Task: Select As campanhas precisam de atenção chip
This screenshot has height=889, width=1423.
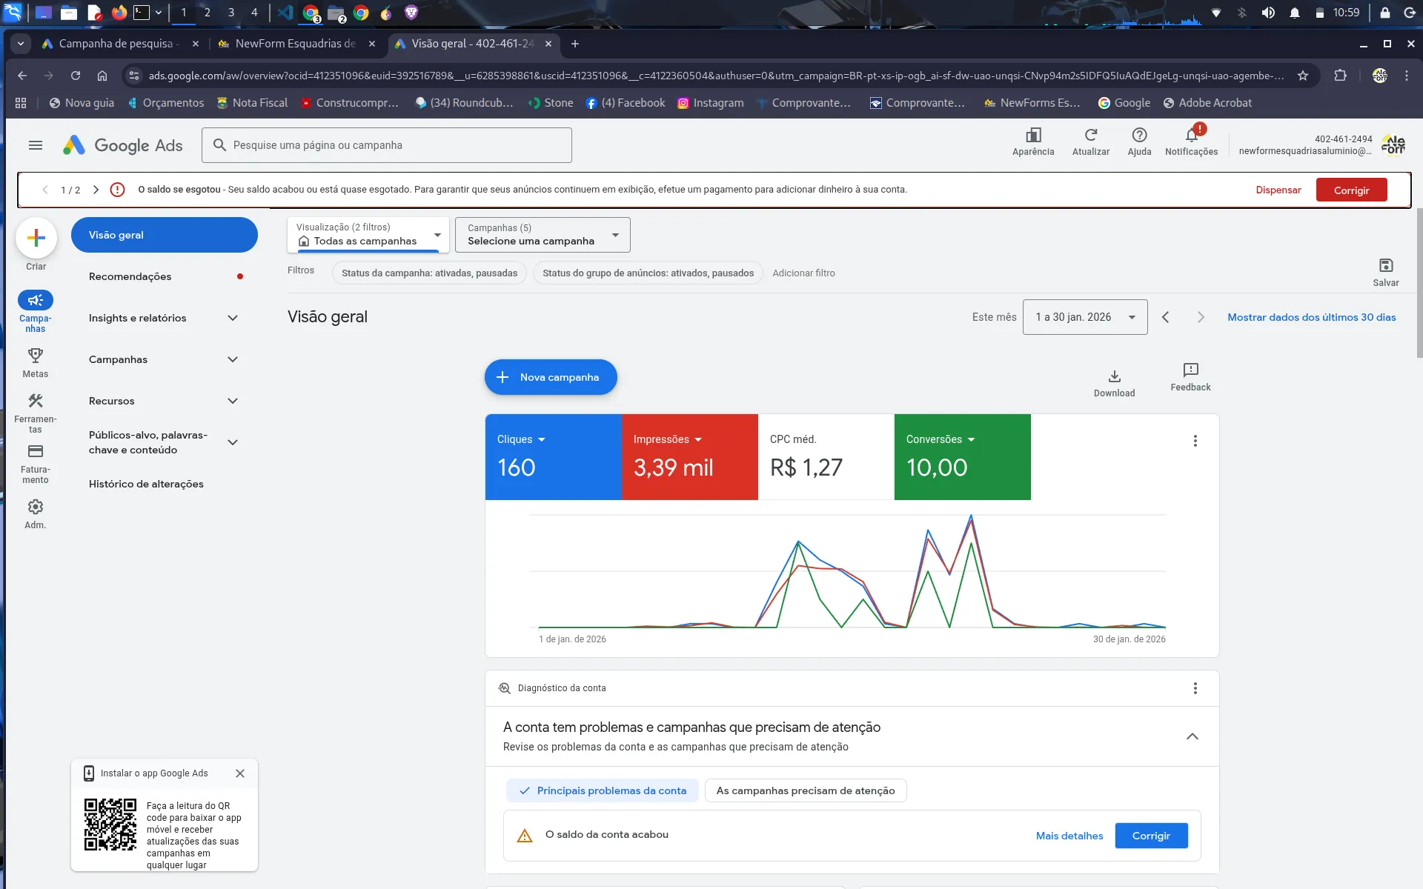Action: (805, 790)
